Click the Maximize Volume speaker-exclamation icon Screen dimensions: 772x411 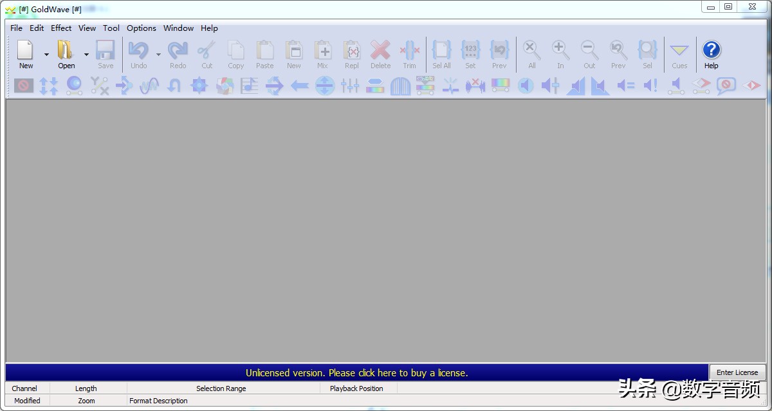(651, 86)
